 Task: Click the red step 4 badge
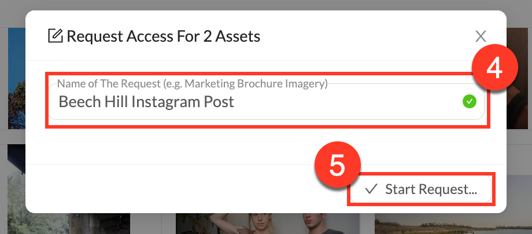[x=493, y=68]
